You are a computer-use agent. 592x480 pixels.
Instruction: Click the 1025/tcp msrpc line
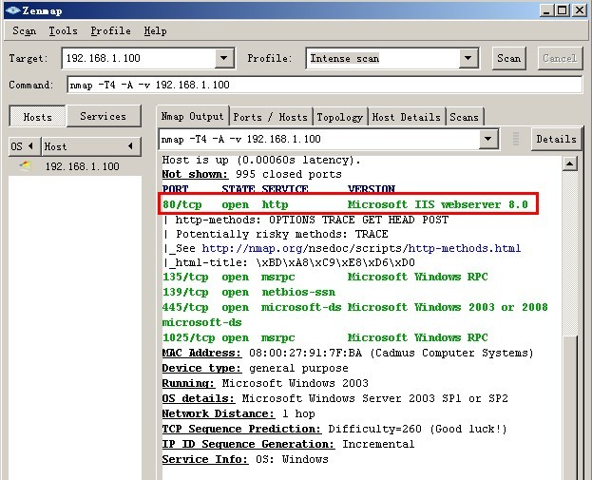325,337
